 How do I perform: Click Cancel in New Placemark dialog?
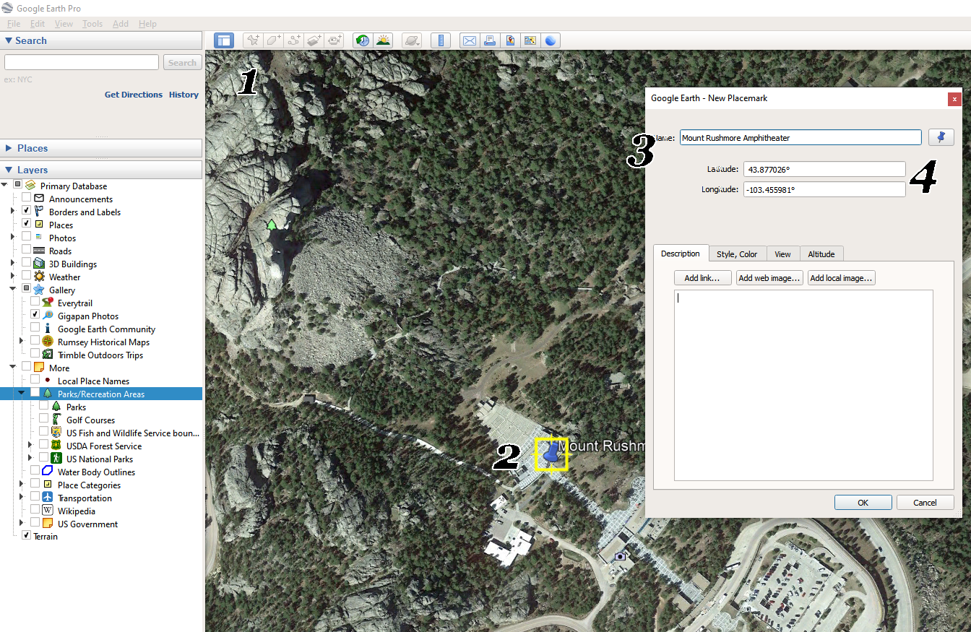coord(925,503)
